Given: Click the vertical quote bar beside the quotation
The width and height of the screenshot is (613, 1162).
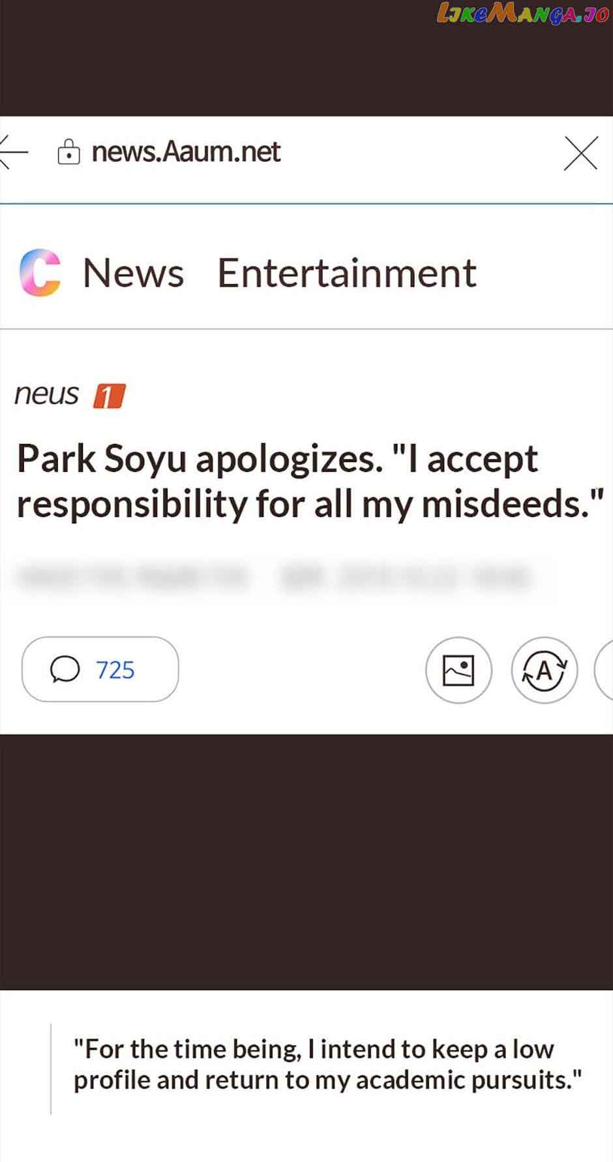Looking at the screenshot, I should [x=51, y=1068].
